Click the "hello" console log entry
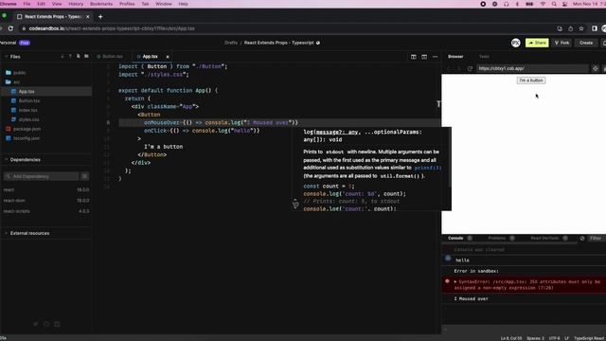Image resolution: width=606 pixels, height=341 pixels. click(462, 260)
